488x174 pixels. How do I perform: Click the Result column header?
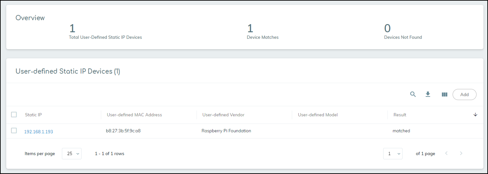[400, 115]
